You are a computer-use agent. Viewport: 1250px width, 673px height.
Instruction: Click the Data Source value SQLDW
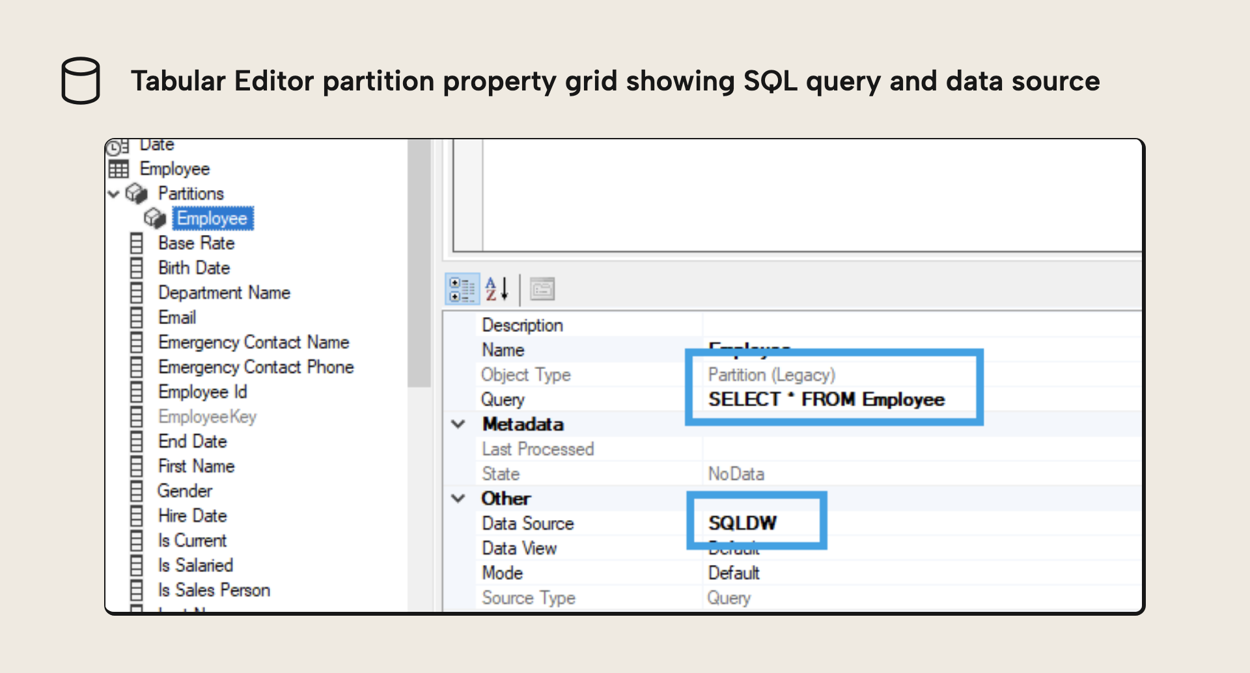742,523
